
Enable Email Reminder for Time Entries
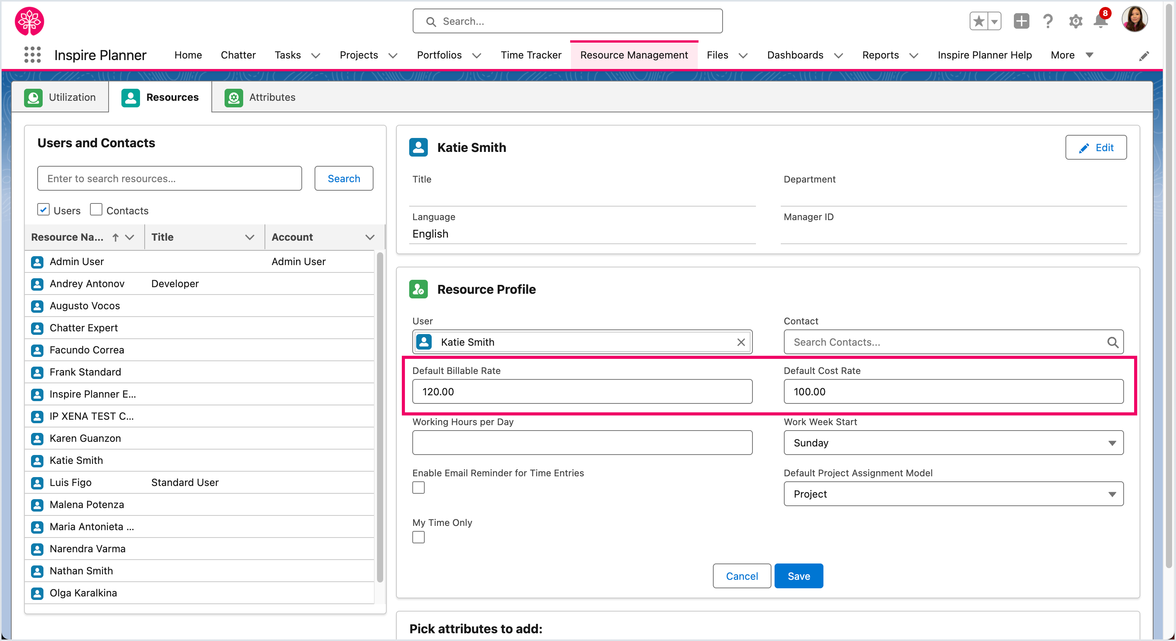pyautogui.click(x=418, y=488)
